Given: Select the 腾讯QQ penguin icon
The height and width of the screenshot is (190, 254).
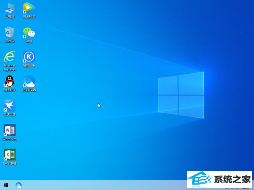Looking at the screenshot, I should point(10,81).
